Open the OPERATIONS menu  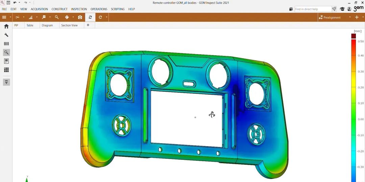coord(99,9)
